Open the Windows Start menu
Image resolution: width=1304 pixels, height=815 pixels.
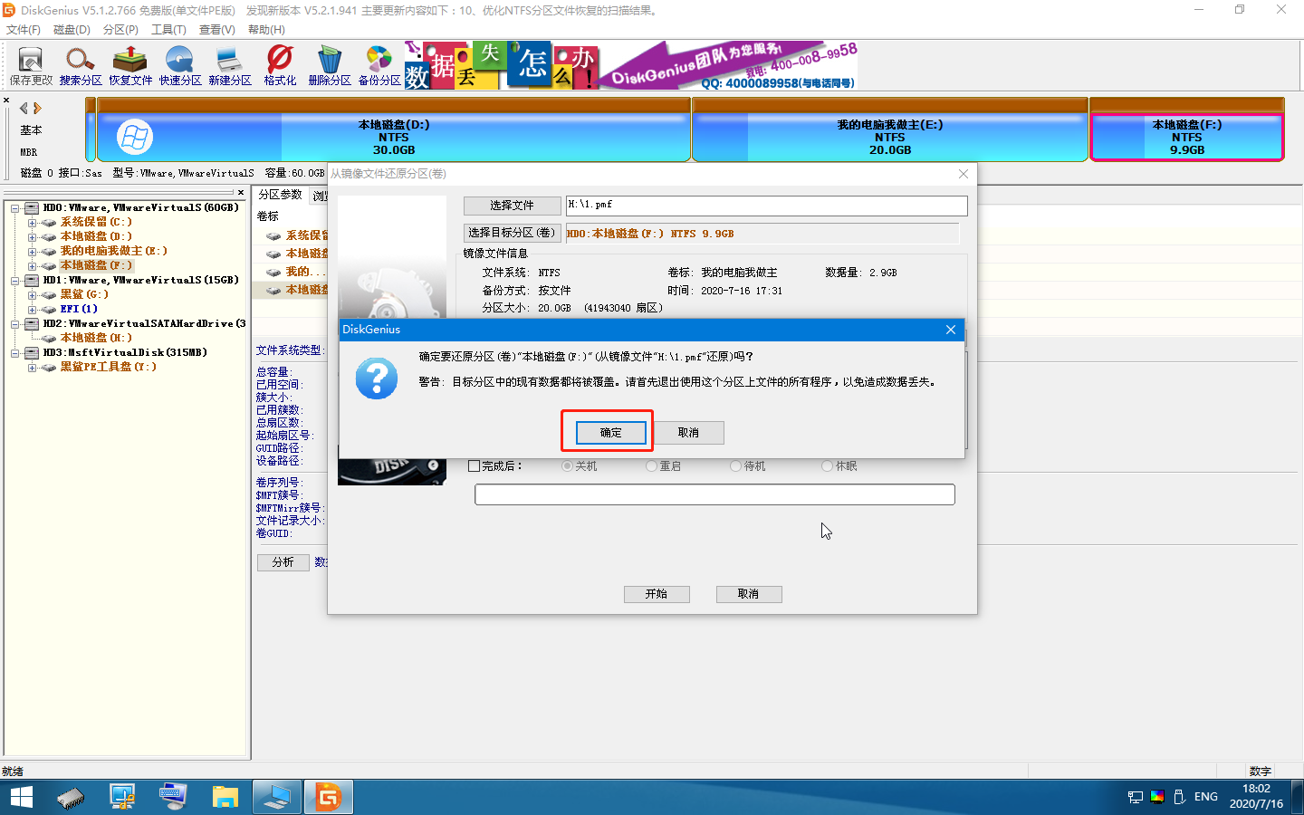(x=21, y=797)
